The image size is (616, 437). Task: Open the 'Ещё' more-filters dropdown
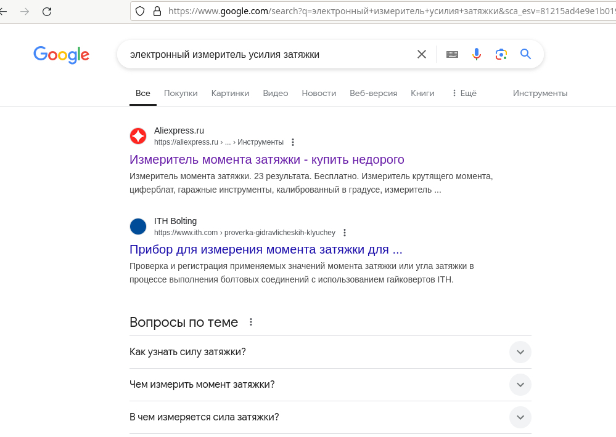tap(464, 93)
